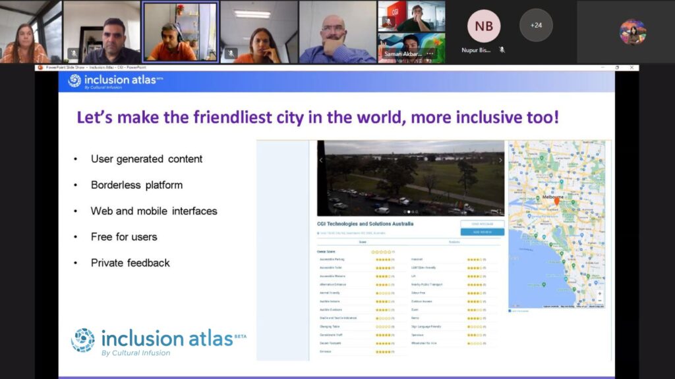Click the CGI Technologies and Solutions Australia heading

pyautogui.click(x=365, y=224)
